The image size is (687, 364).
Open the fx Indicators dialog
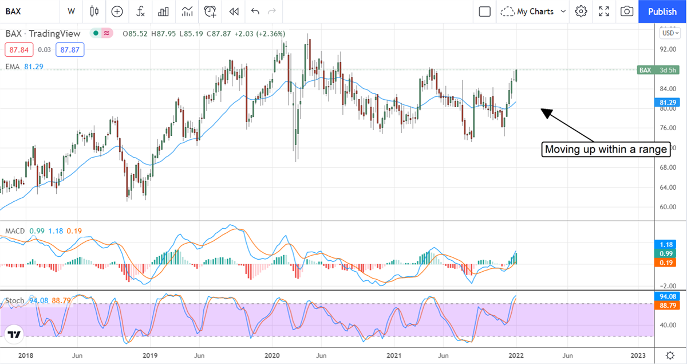[x=140, y=11]
